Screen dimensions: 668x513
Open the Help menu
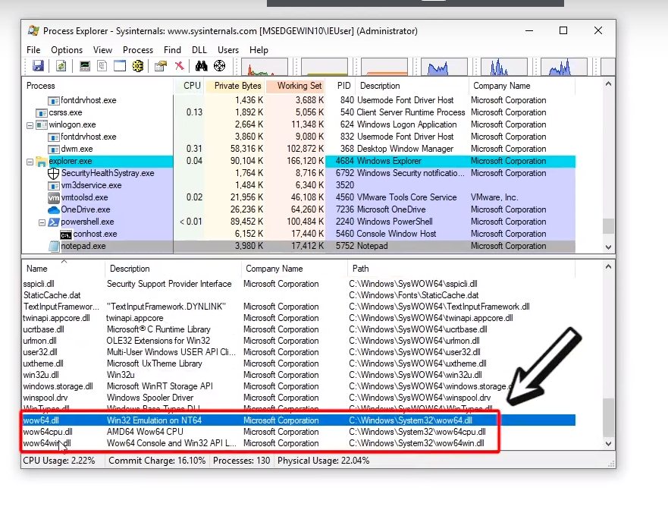click(x=259, y=50)
